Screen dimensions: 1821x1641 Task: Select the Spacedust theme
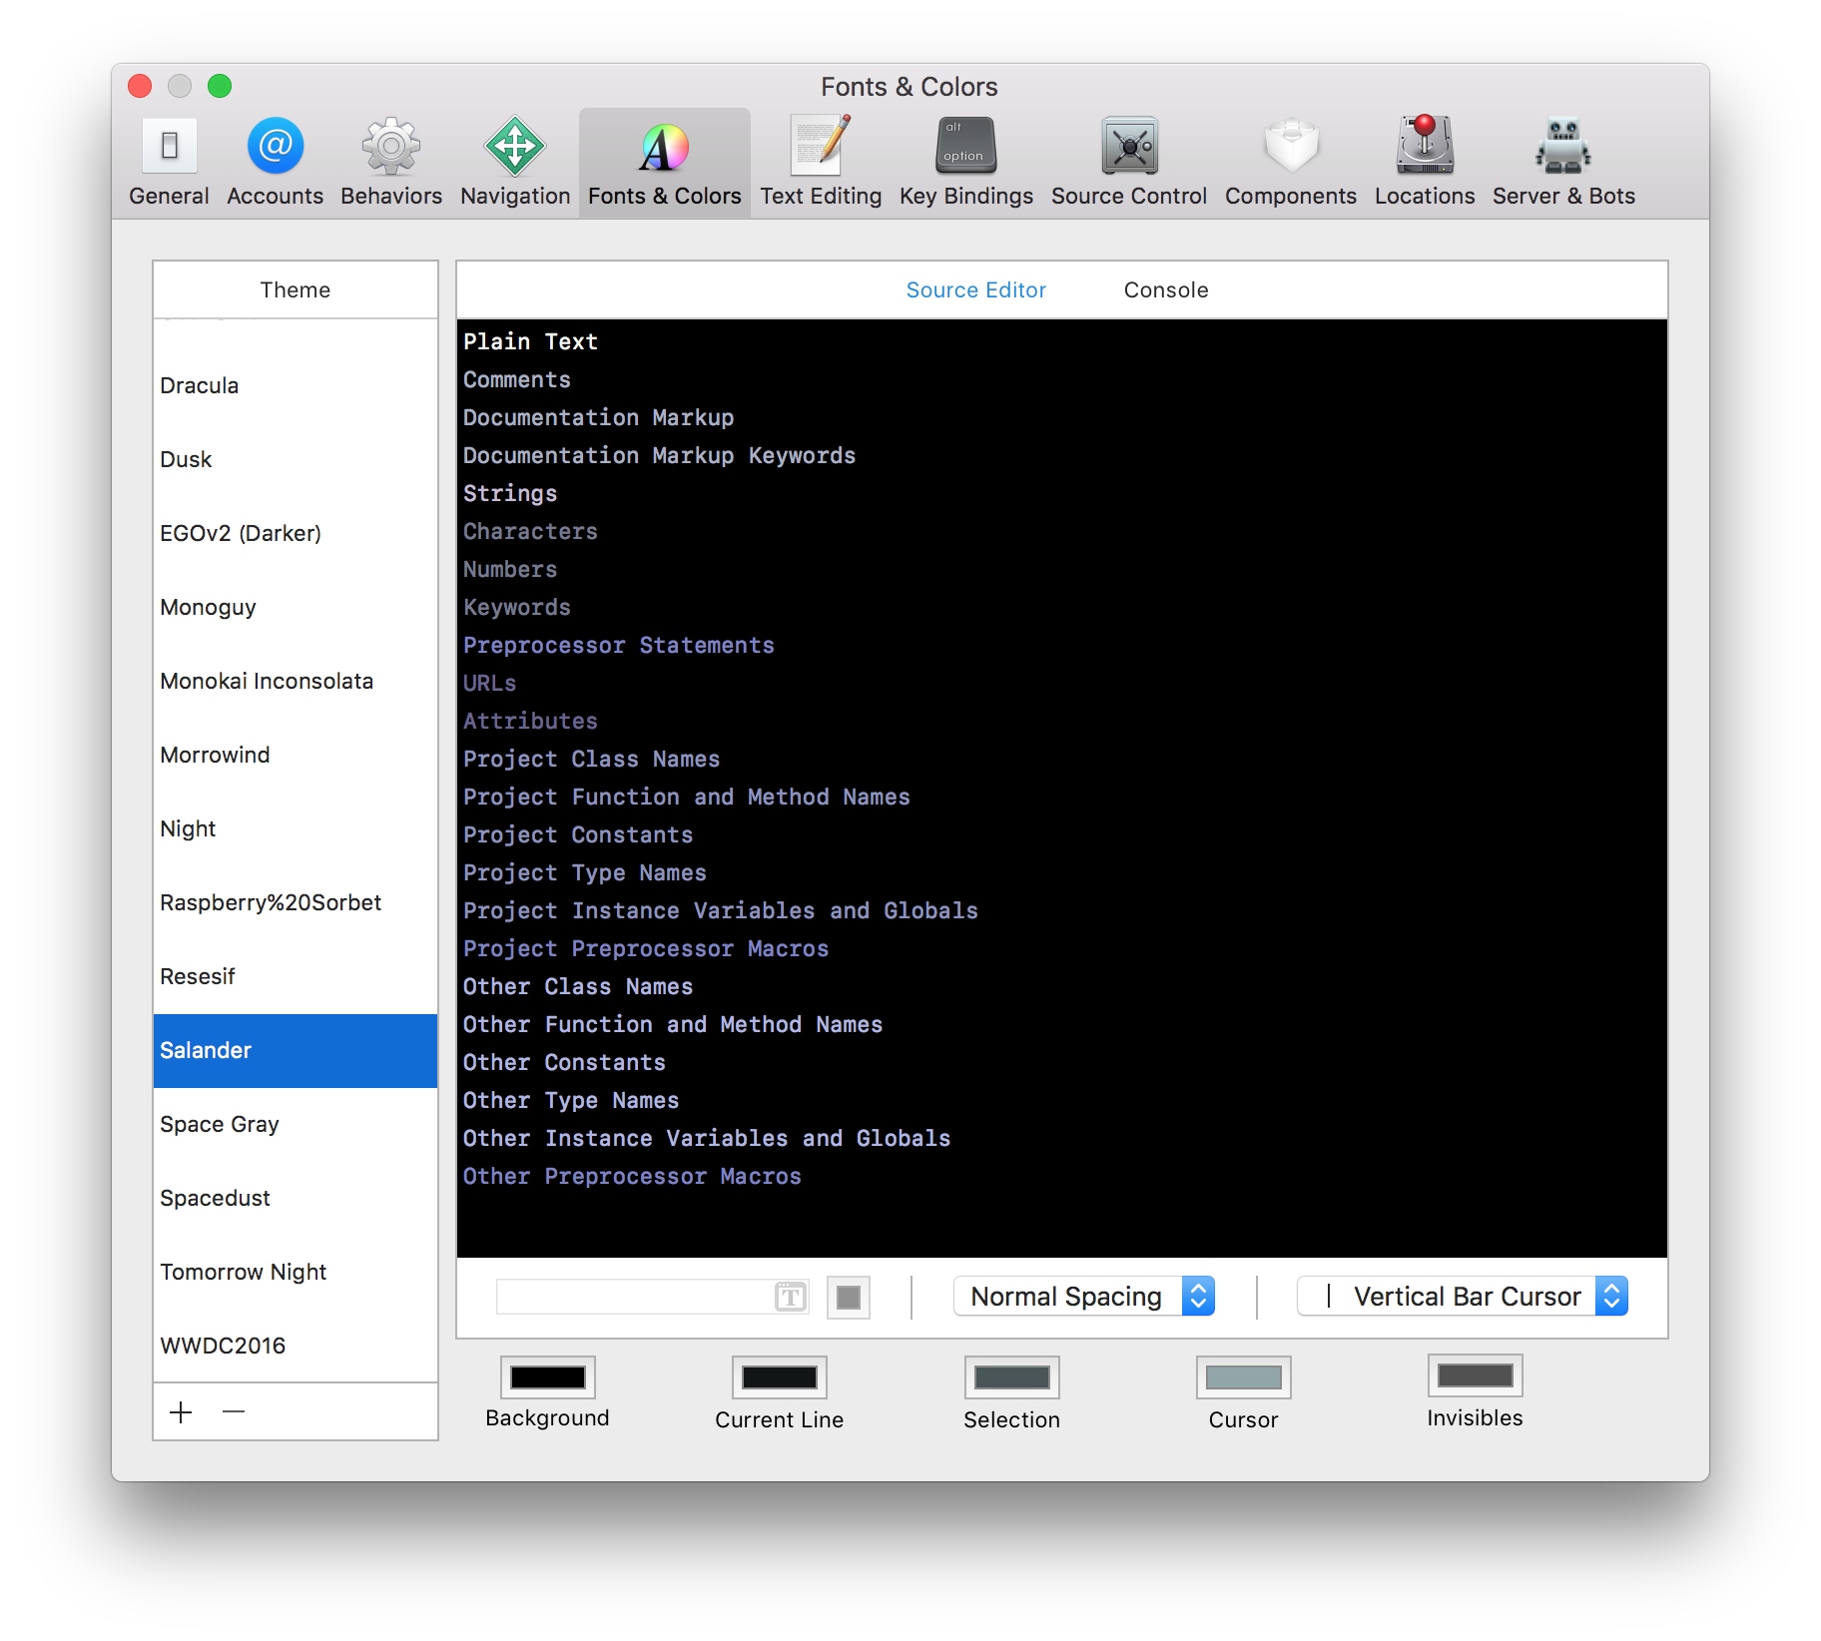(x=296, y=1199)
